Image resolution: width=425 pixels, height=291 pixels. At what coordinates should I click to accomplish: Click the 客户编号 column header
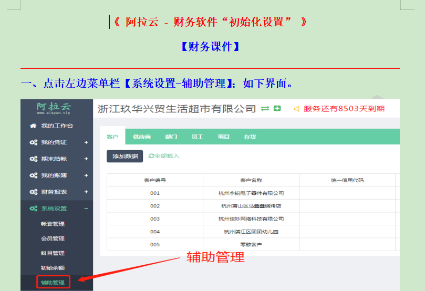click(155, 180)
